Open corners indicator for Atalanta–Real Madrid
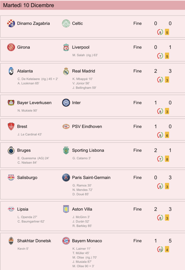 (160, 80)
